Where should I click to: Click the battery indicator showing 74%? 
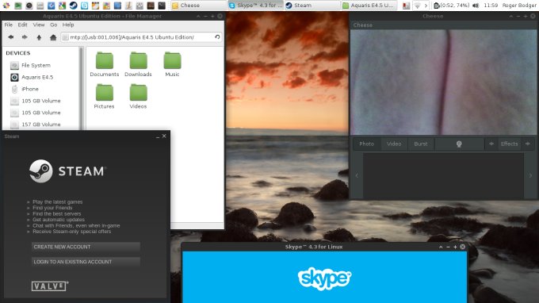452,6
